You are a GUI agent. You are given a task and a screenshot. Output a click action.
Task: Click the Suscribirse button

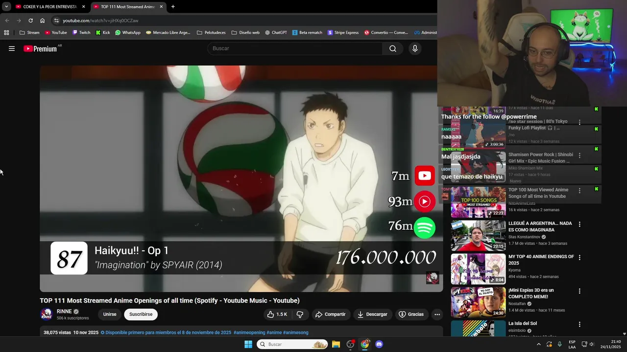tap(141, 314)
